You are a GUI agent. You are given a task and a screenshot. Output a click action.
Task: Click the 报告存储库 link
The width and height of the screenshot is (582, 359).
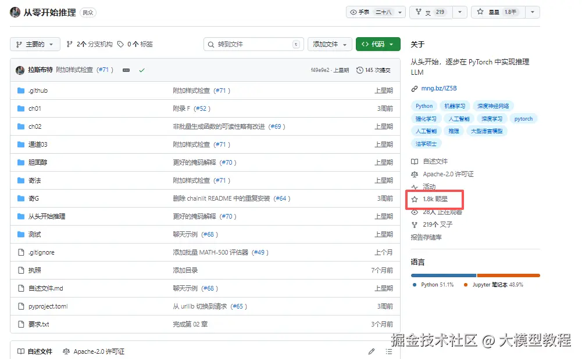426,237
